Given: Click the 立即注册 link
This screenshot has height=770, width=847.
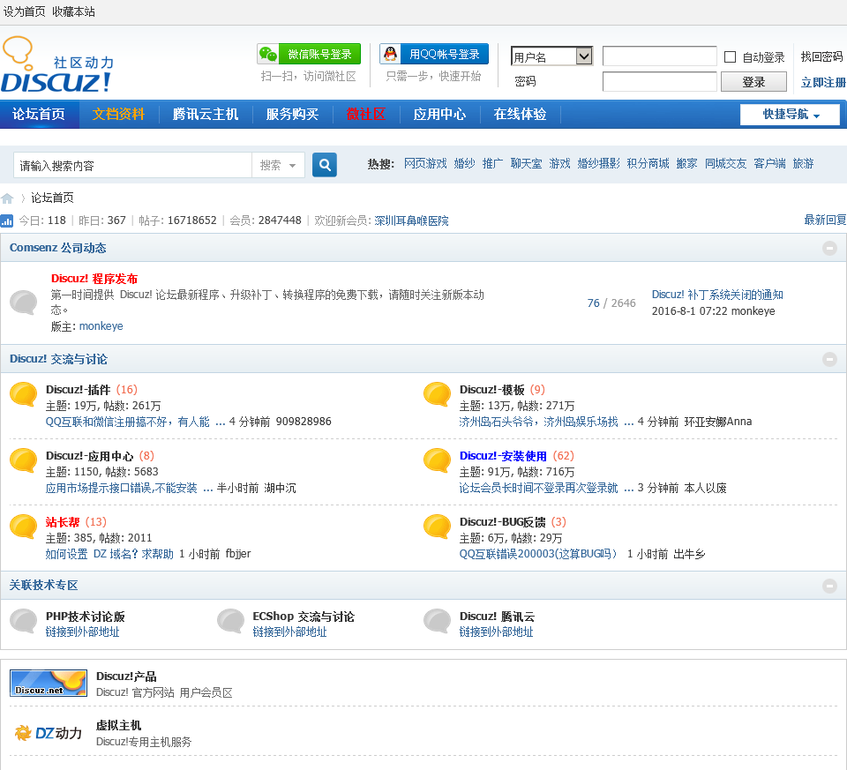Looking at the screenshot, I should click(823, 82).
